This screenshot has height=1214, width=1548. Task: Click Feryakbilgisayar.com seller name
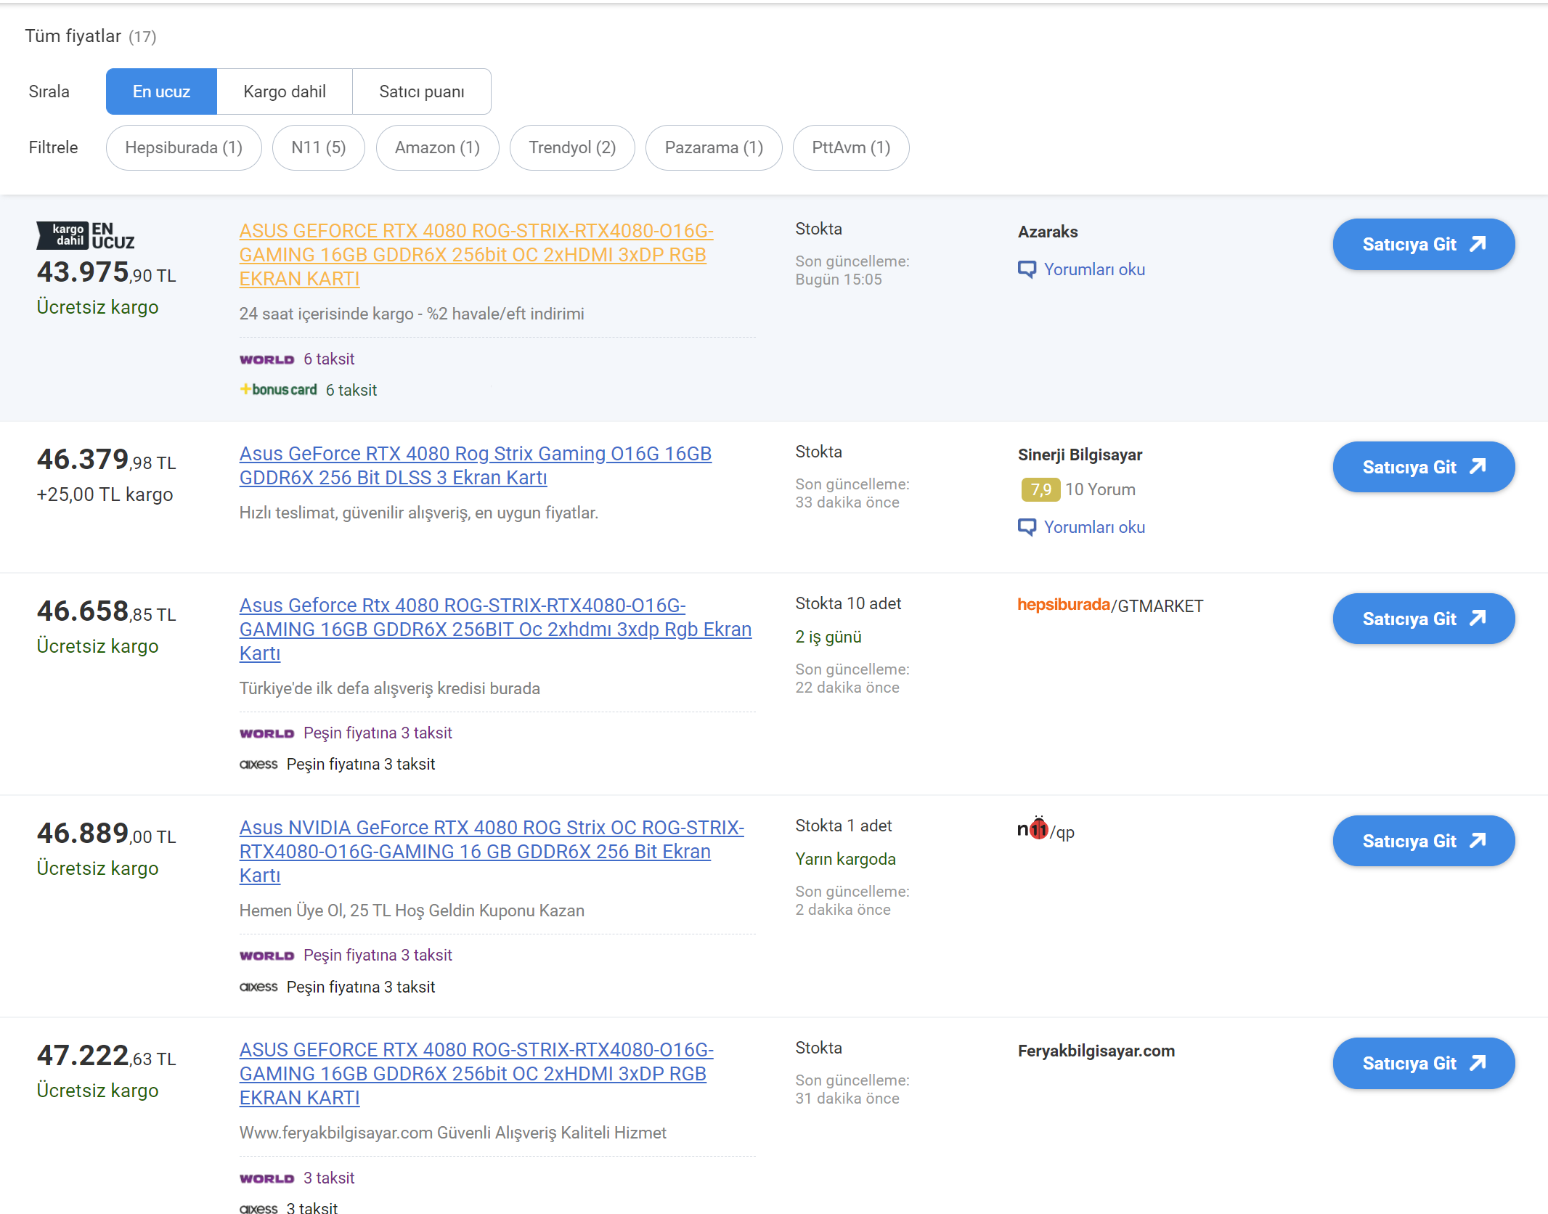coord(1096,1051)
